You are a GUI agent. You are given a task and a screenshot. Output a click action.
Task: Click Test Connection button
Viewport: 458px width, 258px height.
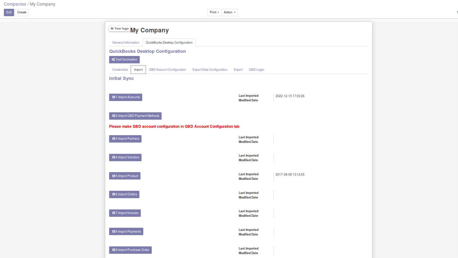click(124, 59)
